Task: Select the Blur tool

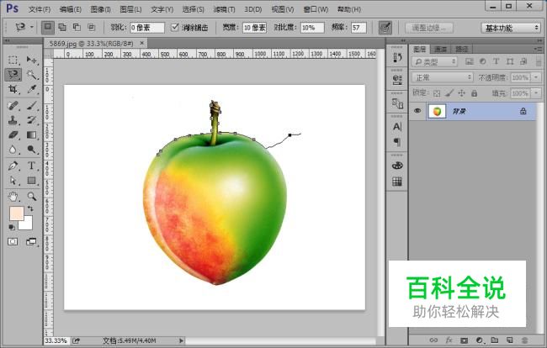Action: [x=13, y=150]
